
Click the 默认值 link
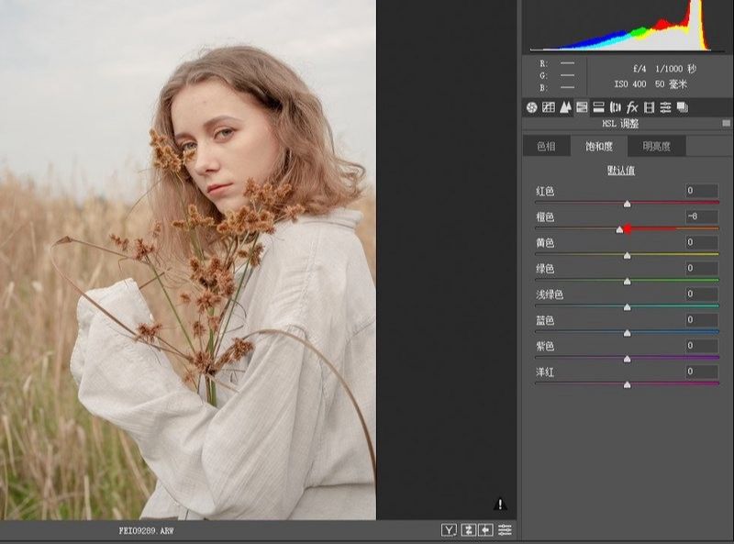click(621, 171)
